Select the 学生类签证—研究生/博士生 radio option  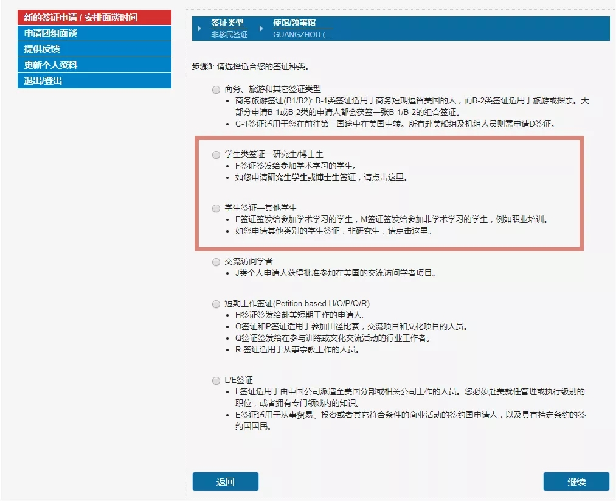tap(216, 155)
